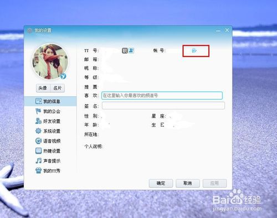The image size is (277, 218).
Task: Click the gray 靓 badge icon next to YY号
Action: coord(125,50)
